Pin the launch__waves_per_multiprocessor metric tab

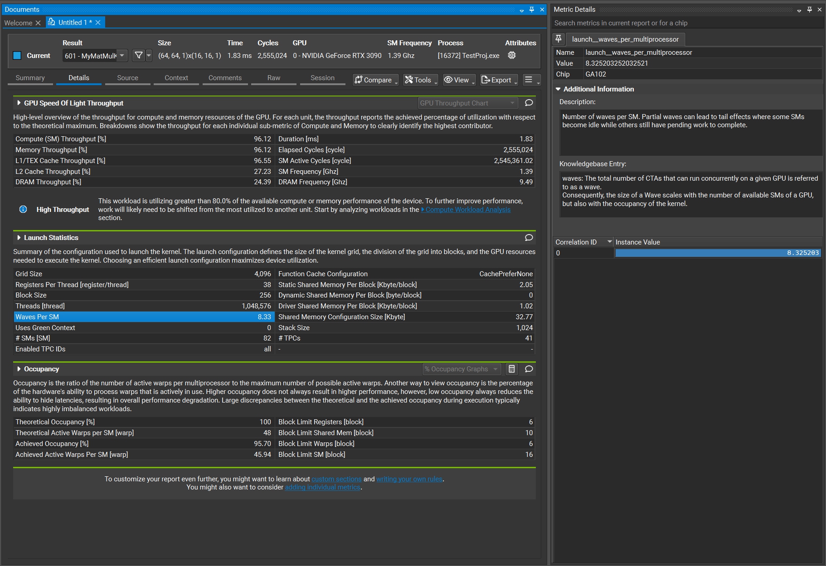click(559, 39)
